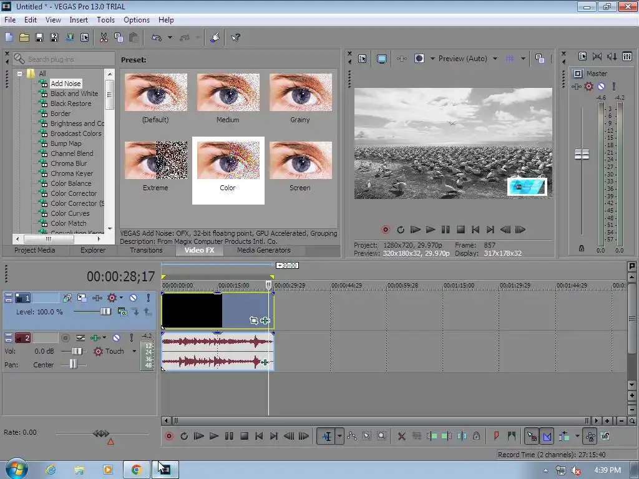Image resolution: width=639 pixels, height=479 pixels.
Task: Mute the Master bus
Action: (x=601, y=86)
